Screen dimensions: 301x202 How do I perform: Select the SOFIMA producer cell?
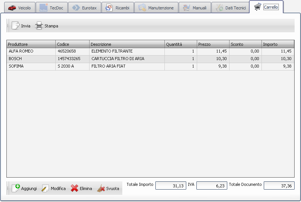[31, 66]
